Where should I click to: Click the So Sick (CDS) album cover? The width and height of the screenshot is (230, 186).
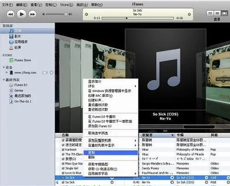[x=166, y=69]
